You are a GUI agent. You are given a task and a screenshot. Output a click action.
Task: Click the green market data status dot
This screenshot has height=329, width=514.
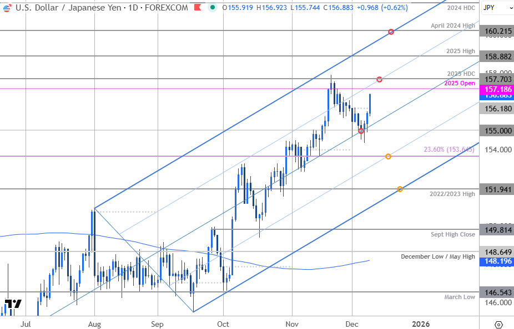(x=213, y=8)
